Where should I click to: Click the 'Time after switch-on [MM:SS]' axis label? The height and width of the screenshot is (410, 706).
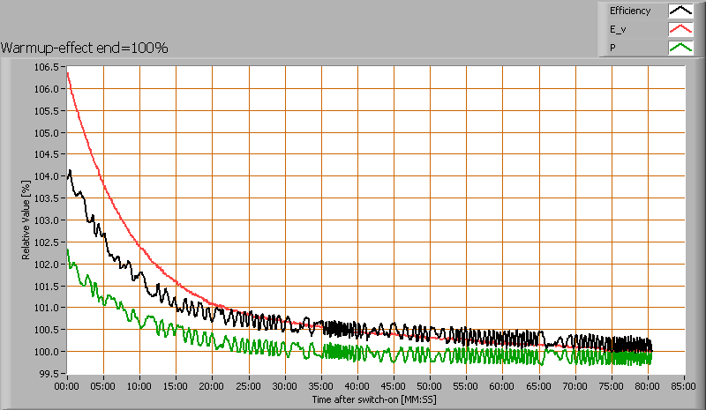click(374, 399)
